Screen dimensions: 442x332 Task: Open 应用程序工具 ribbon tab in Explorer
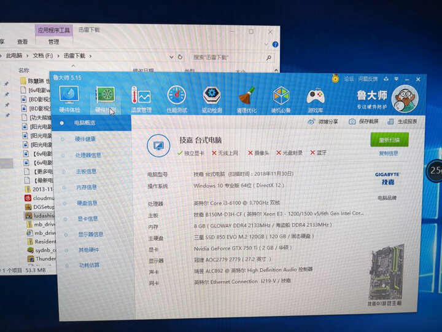point(54,30)
